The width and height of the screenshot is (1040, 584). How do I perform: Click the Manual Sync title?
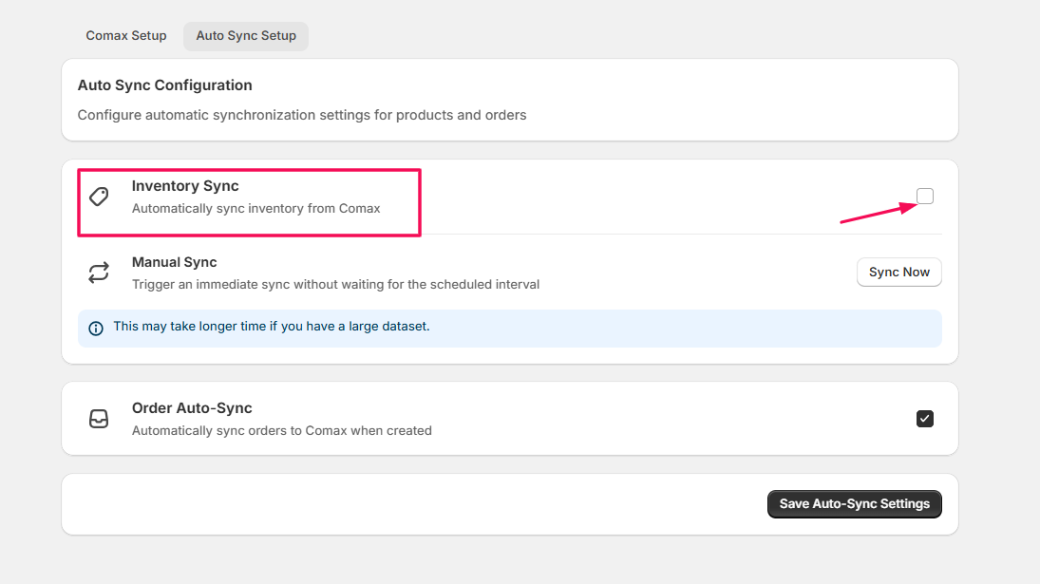(174, 262)
